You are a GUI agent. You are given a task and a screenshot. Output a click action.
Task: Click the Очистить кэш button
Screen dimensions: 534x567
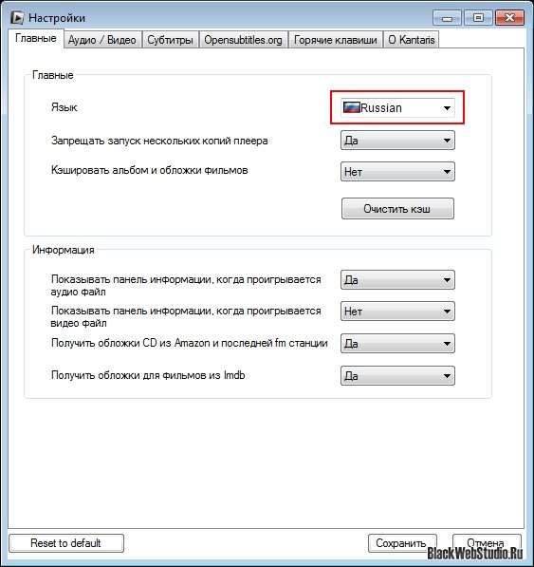397,209
